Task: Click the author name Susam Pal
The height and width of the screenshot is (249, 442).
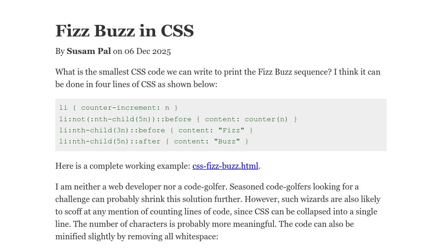Action: [88, 51]
